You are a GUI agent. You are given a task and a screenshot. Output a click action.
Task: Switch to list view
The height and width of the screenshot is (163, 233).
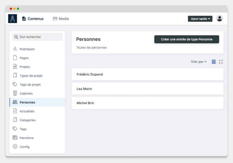tap(214, 62)
